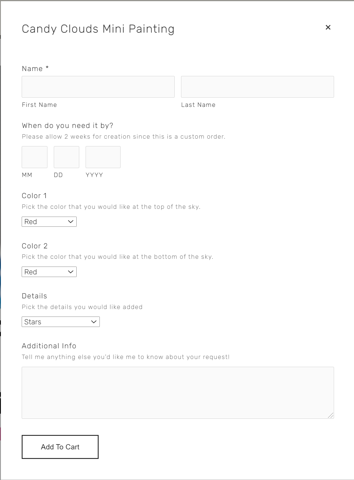Click the First Name input field
The width and height of the screenshot is (354, 480).
coord(98,87)
